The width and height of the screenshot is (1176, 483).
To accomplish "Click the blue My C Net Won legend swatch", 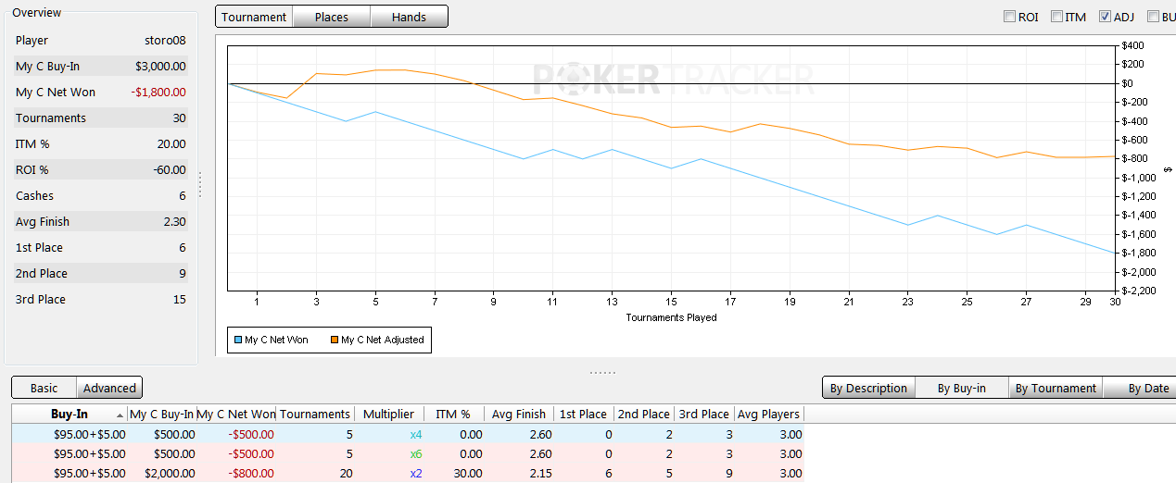I will [238, 341].
